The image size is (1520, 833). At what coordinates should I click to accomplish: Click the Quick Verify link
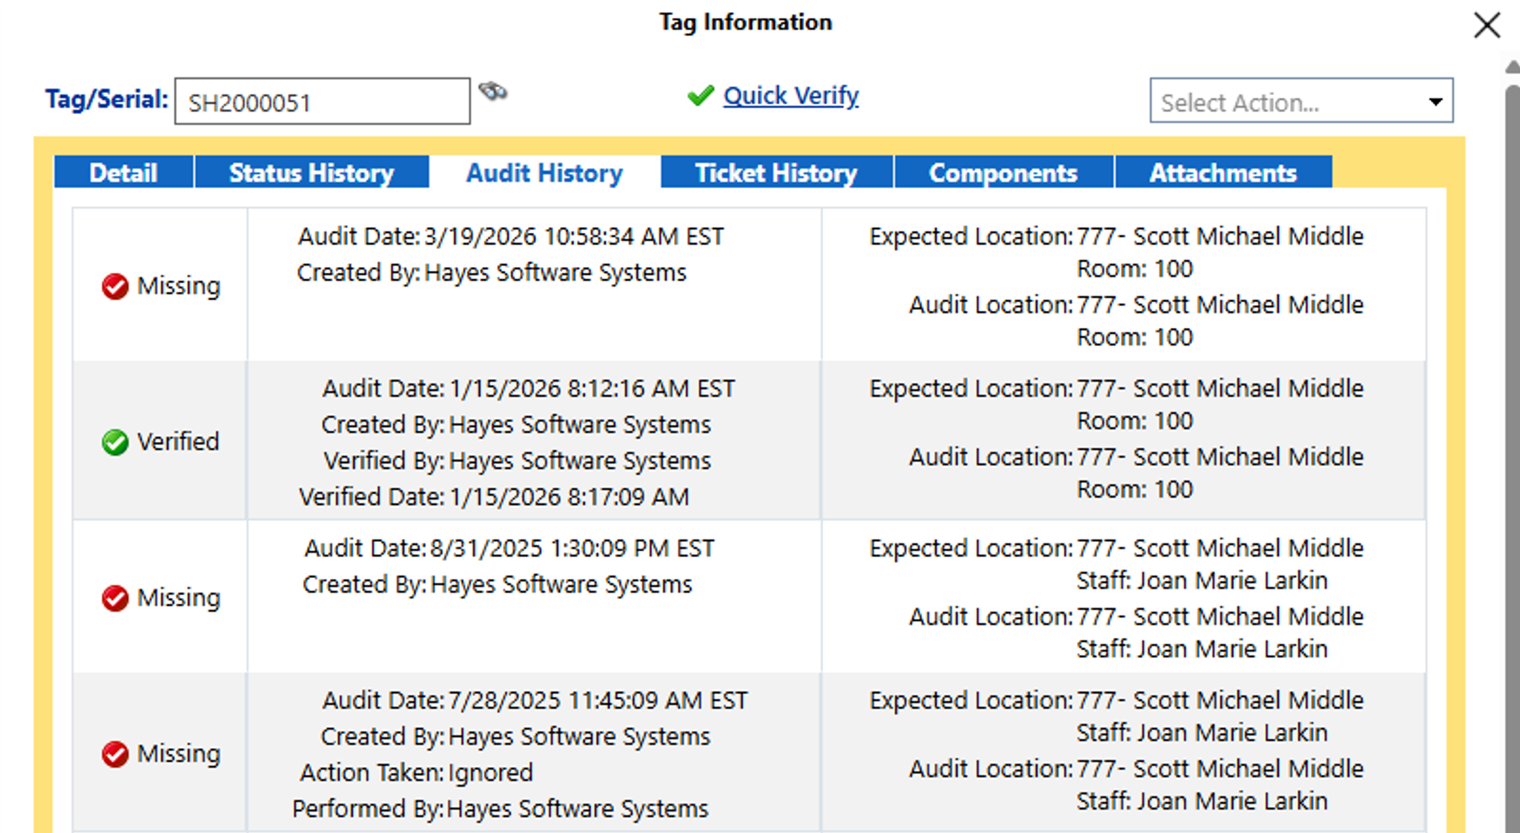point(791,96)
